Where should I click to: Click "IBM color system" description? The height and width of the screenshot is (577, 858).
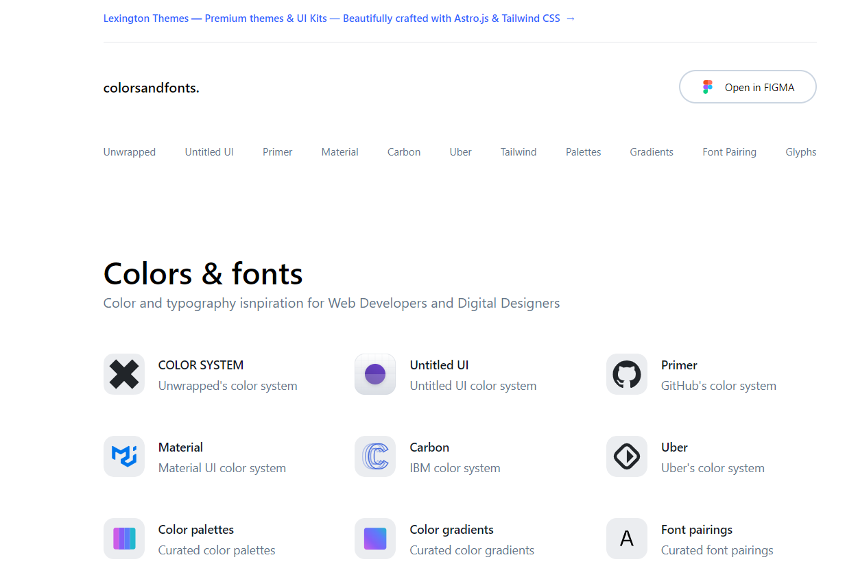point(455,468)
